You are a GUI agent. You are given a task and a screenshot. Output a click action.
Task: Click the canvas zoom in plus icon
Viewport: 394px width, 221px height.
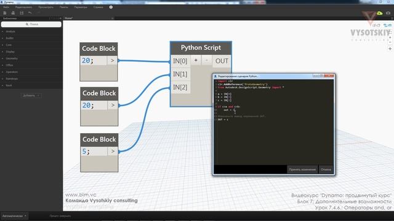pyautogui.click(x=390, y=37)
